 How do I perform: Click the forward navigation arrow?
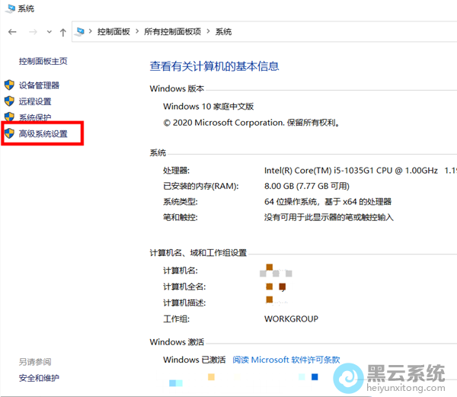33,32
